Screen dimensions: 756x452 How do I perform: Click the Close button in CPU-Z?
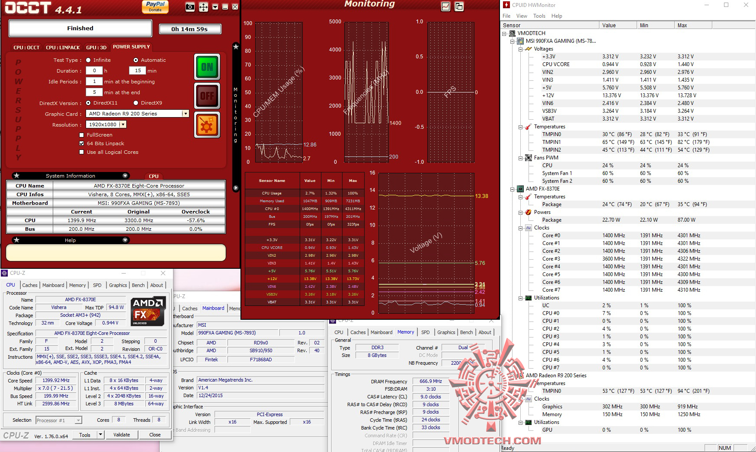tap(155, 435)
